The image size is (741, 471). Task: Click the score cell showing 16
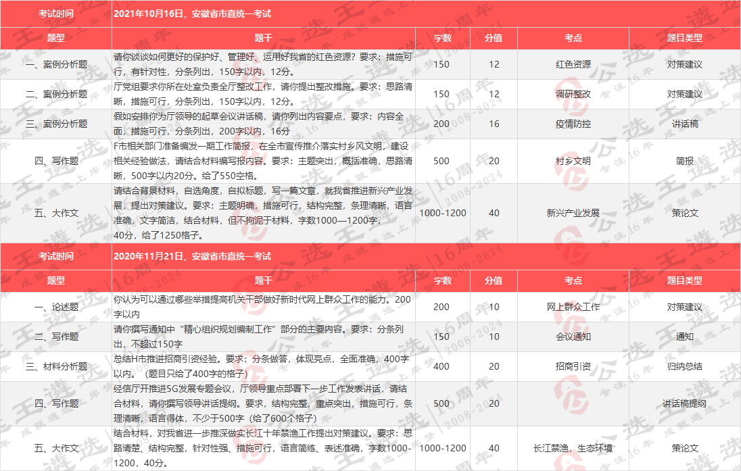tap(494, 124)
